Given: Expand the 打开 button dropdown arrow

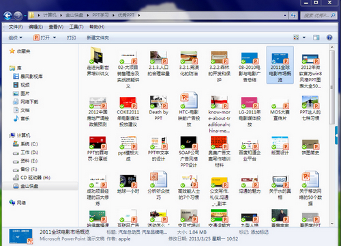Looking at the screenshot, I should tap(55, 38).
